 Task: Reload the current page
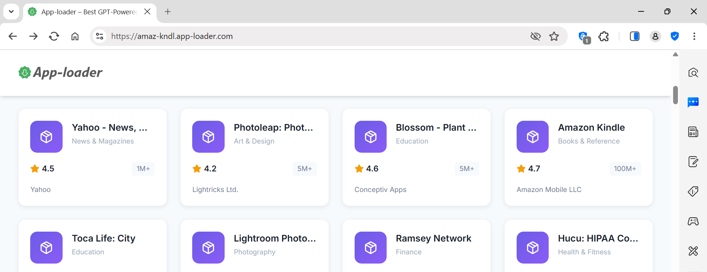pos(54,36)
